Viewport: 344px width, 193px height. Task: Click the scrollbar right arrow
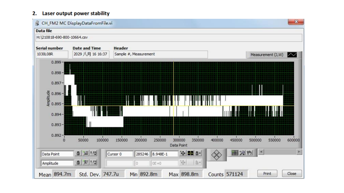pos(299,152)
